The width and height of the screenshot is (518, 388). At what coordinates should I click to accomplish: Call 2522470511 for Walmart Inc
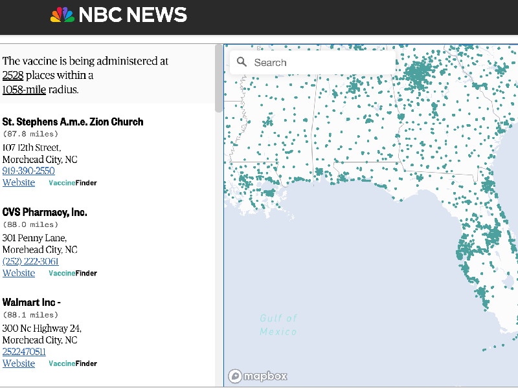click(x=24, y=352)
